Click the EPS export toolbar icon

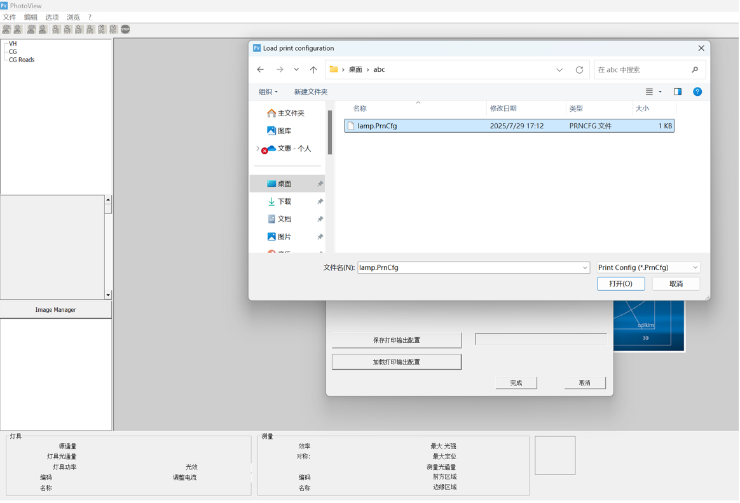(x=90, y=29)
